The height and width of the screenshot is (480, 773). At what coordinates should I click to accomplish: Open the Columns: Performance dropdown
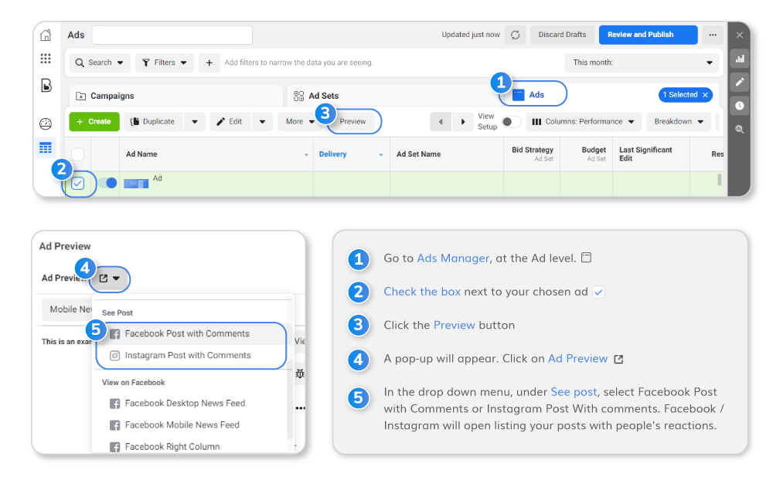(584, 121)
